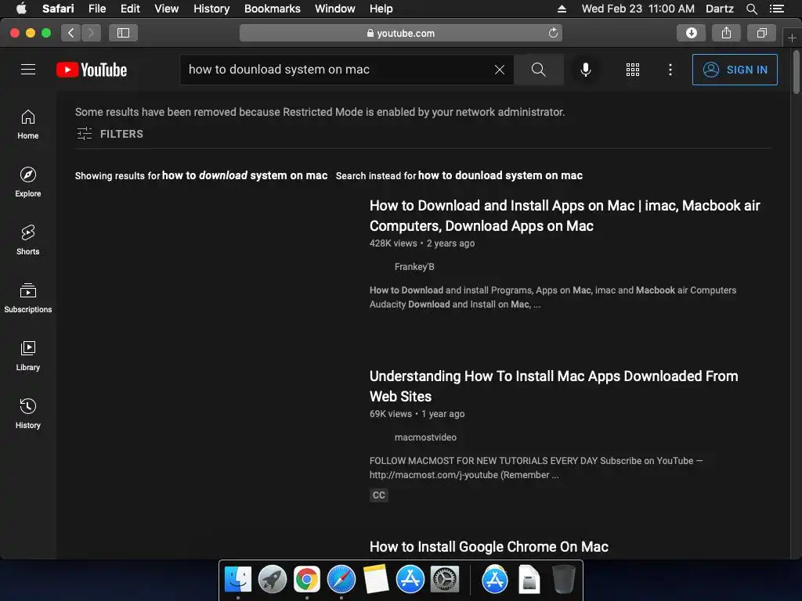Search instead for 'dounload' original query
Screen dimensions: 802x601
(x=500, y=175)
